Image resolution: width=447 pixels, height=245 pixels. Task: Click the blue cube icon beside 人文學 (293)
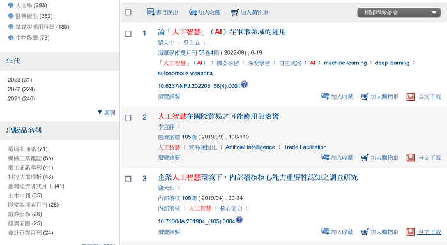pyautogui.click(x=11, y=5)
